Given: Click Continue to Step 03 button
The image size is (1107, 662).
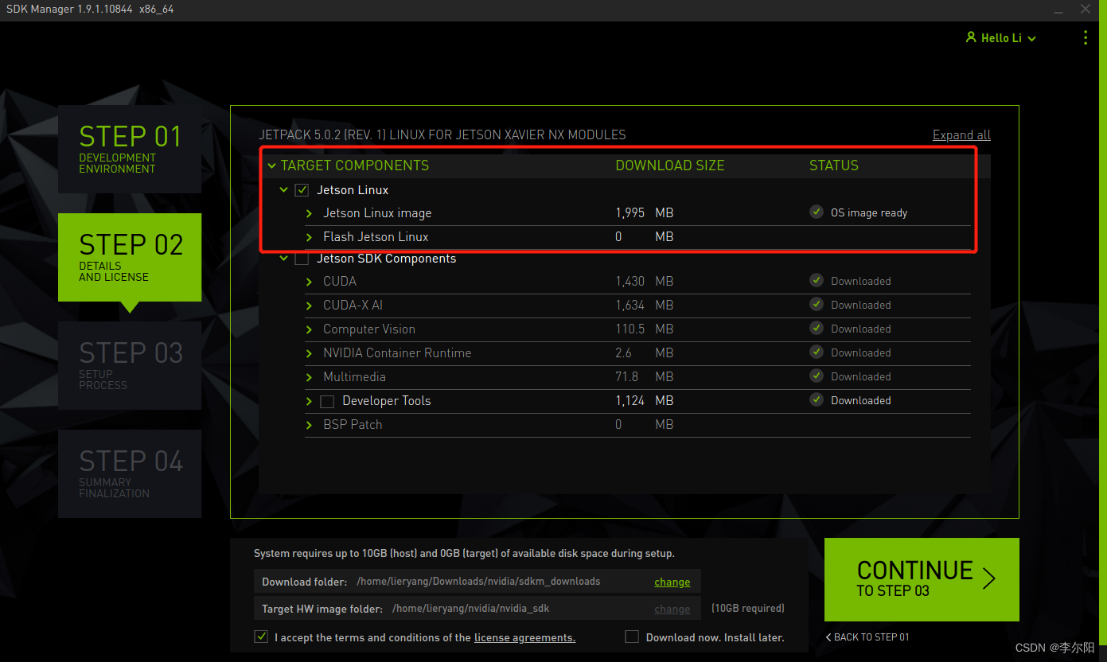Looking at the screenshot, I should pos(922,579).
